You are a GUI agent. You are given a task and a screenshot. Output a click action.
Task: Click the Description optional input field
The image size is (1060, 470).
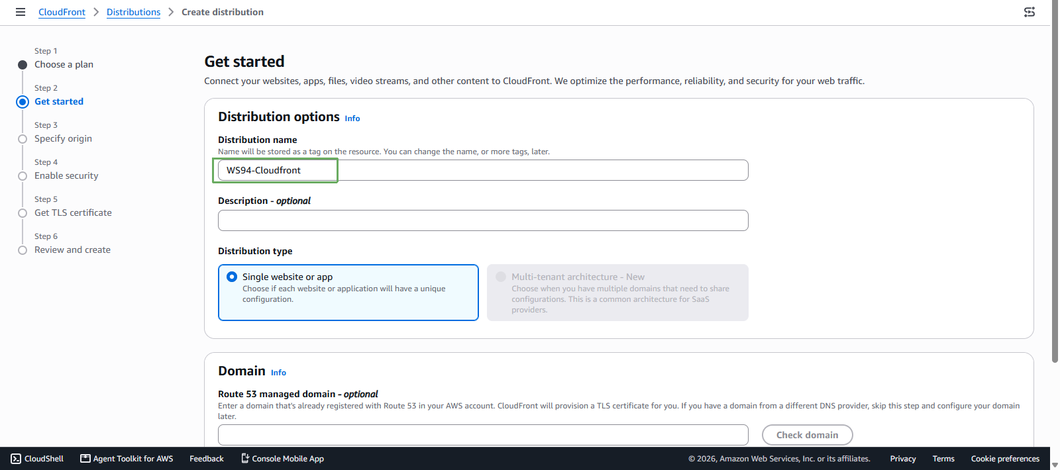tap(483, 220)
